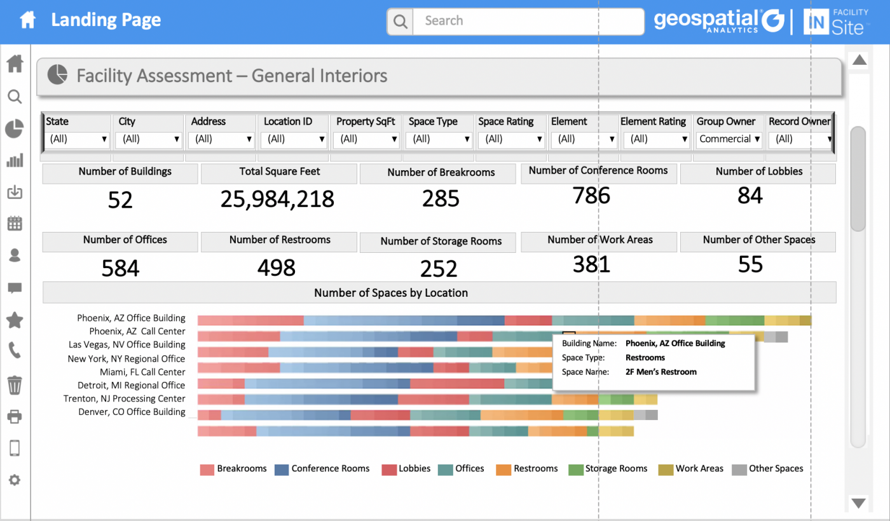Open the Location ID filter dropdown
Image resolution: width=890 pixels, height=521 pixels.
(294, 139)
